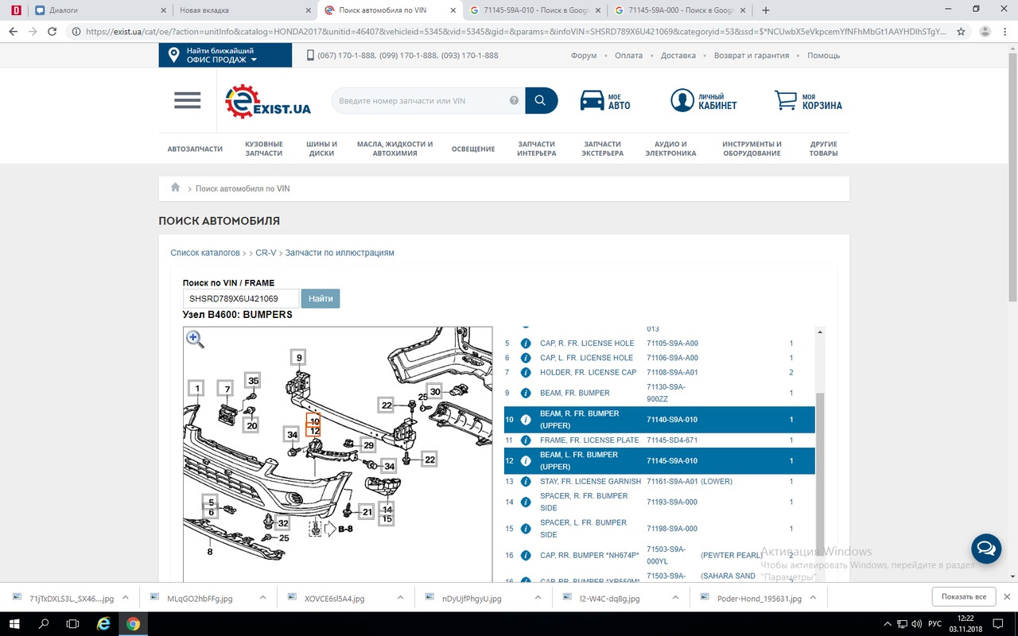
Task: Click info icon for STAY, FR. LICENSE GARNISH
Action: pos(526,481)
